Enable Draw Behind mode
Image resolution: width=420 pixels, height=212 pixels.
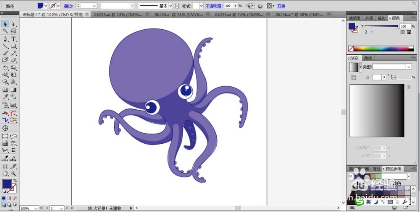(9, 204)
